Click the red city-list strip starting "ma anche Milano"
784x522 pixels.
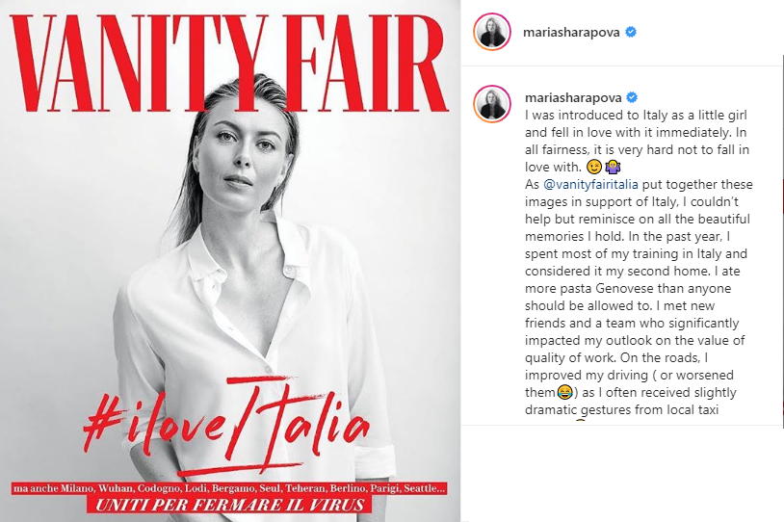[x=229, y=488]
